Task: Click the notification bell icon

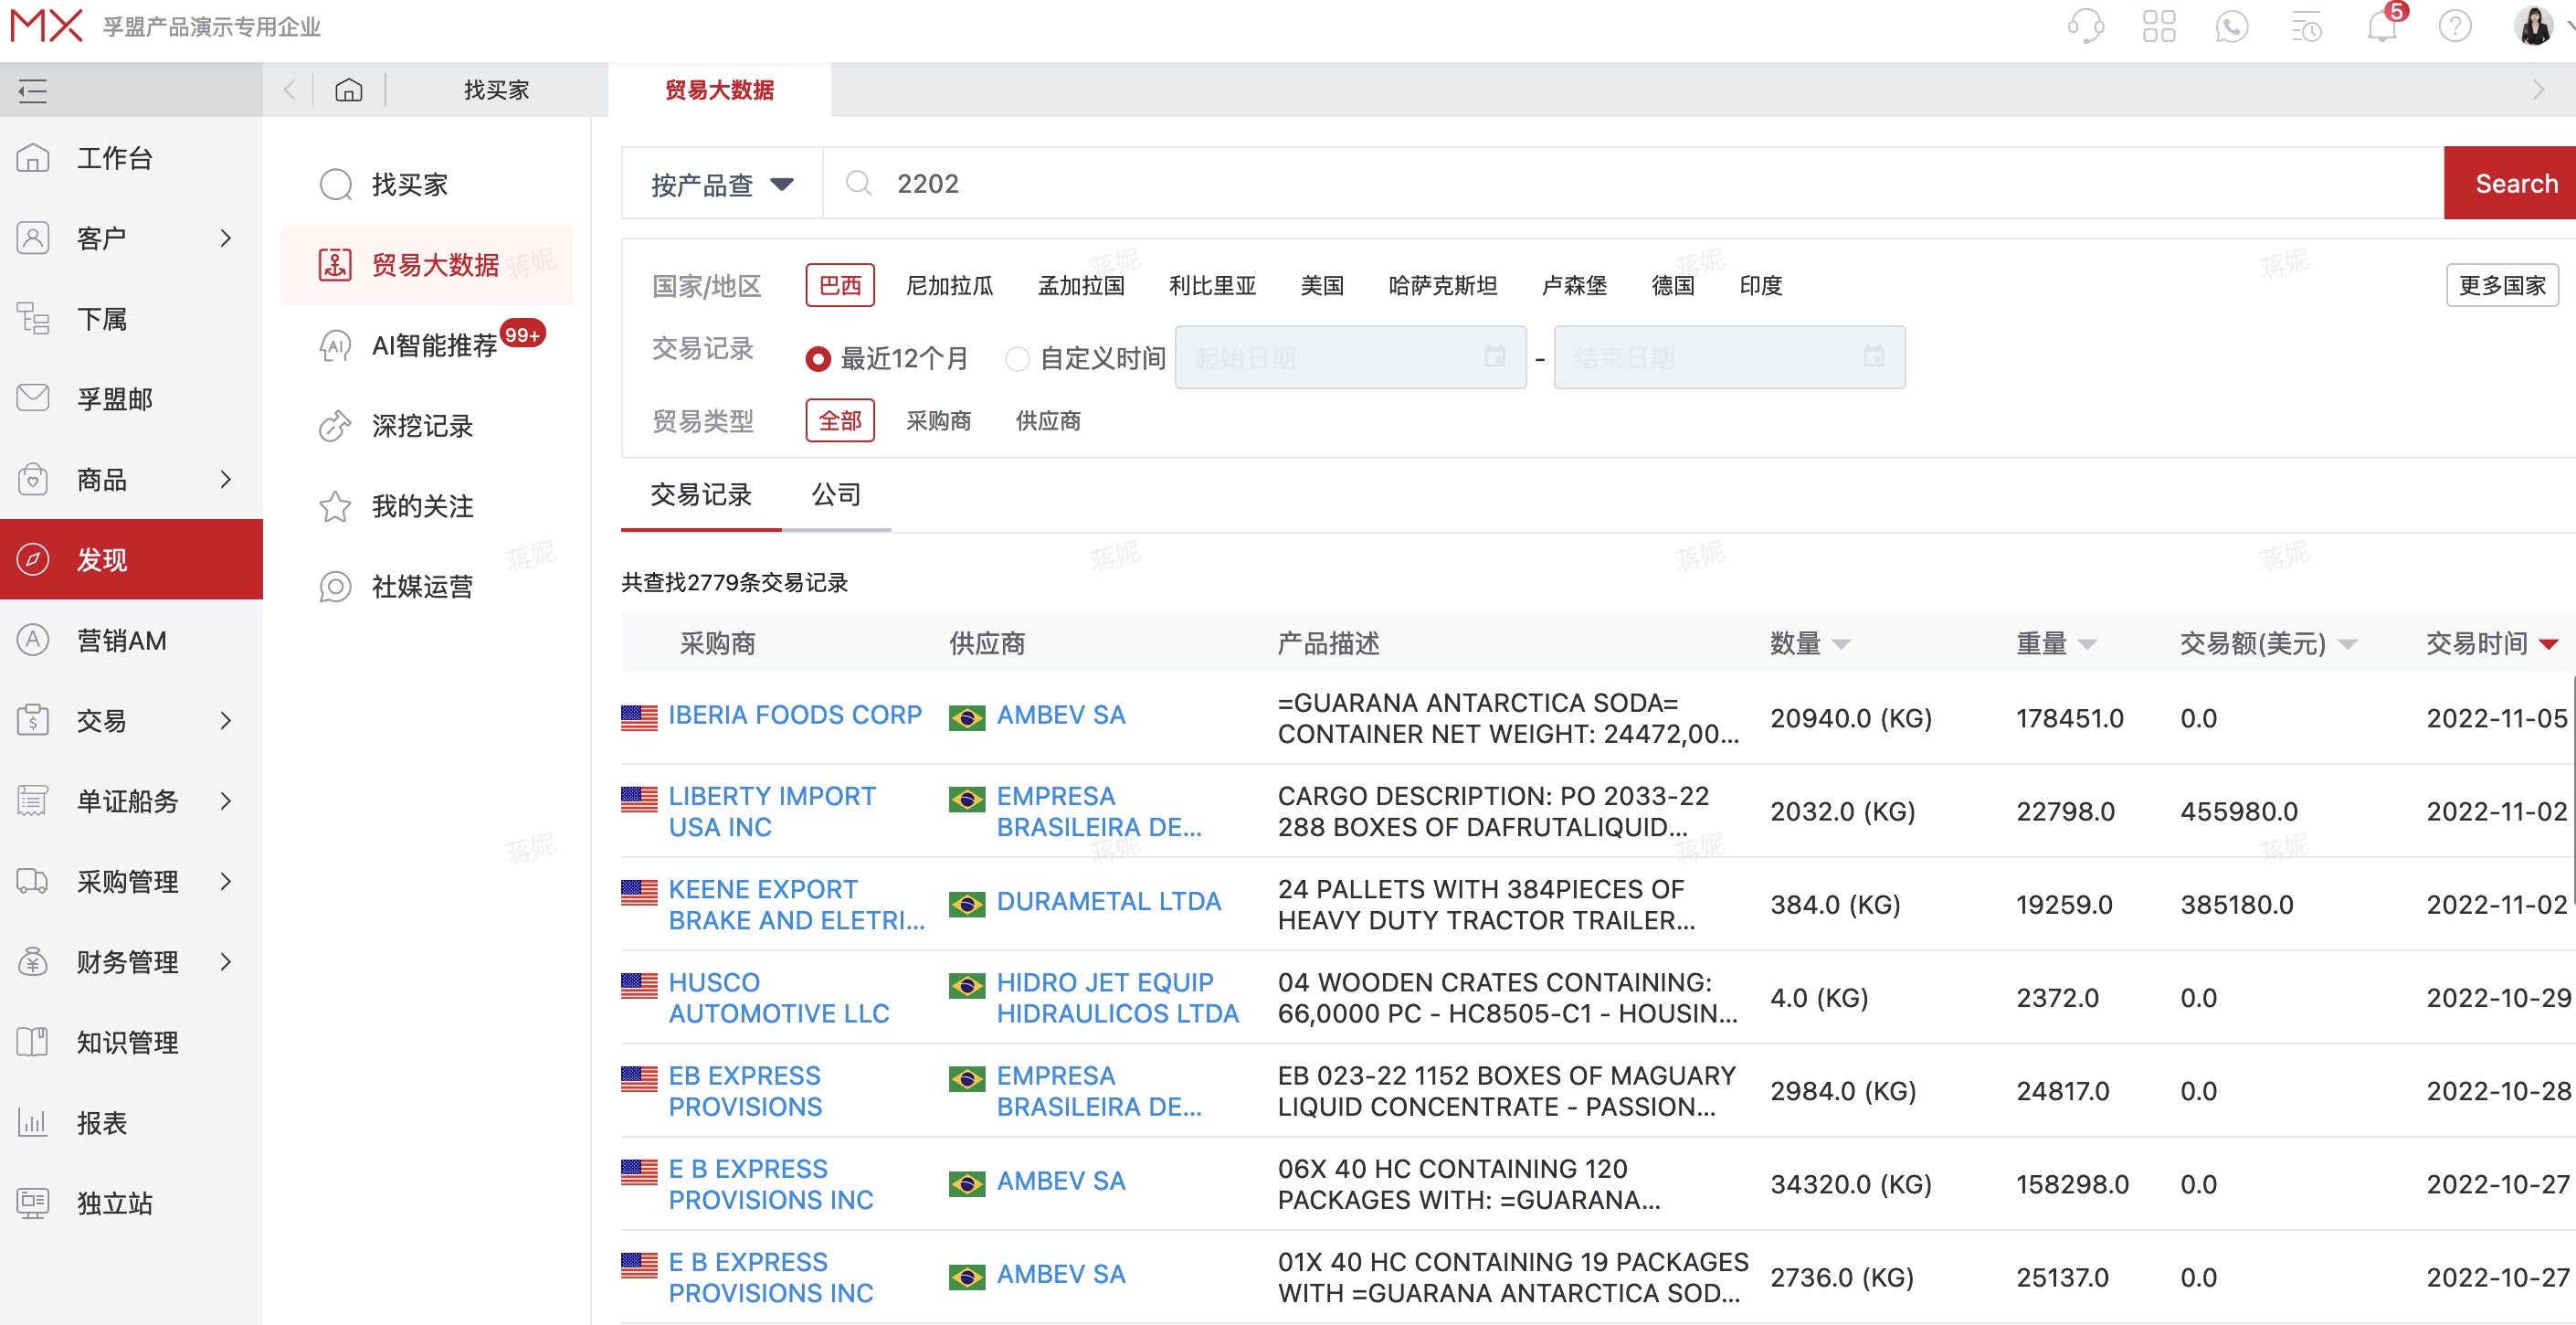Action: click(2382, 26)
